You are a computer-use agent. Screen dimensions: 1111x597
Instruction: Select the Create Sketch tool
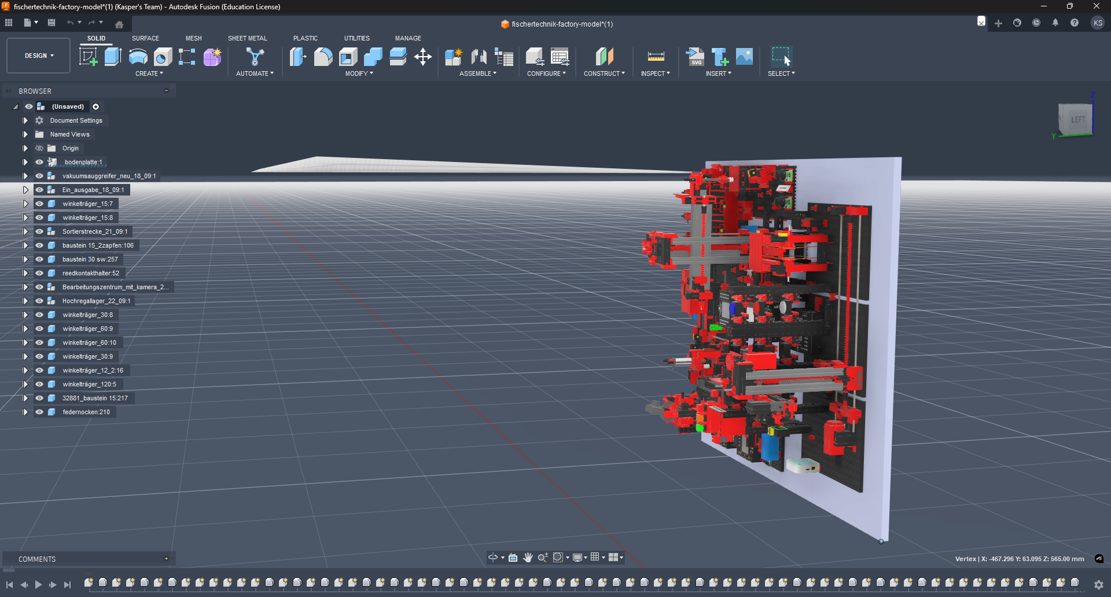[x=89, y=57]
